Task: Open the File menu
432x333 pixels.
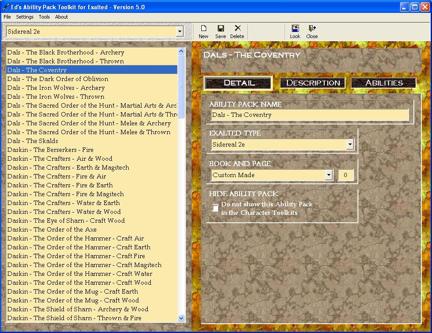Action: [7, 17]
